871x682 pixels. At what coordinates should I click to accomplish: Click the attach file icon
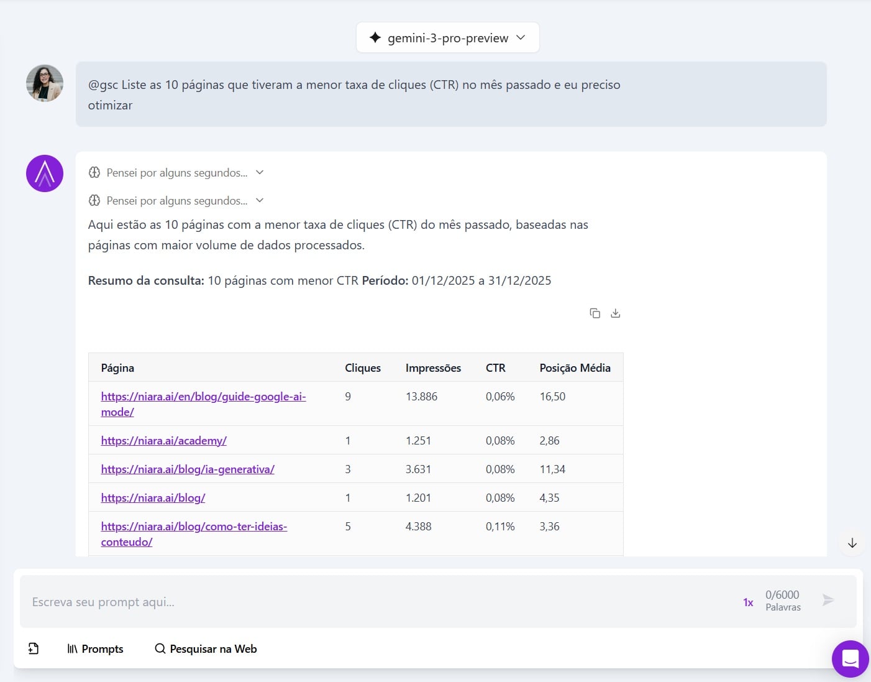pos(34,648)
